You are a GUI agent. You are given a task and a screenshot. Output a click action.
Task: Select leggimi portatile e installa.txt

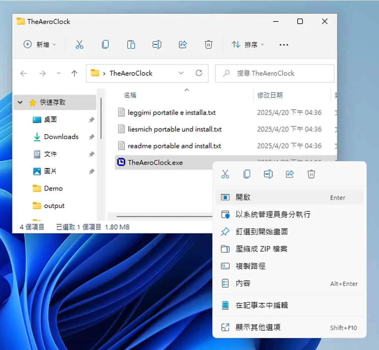(172, 112)
